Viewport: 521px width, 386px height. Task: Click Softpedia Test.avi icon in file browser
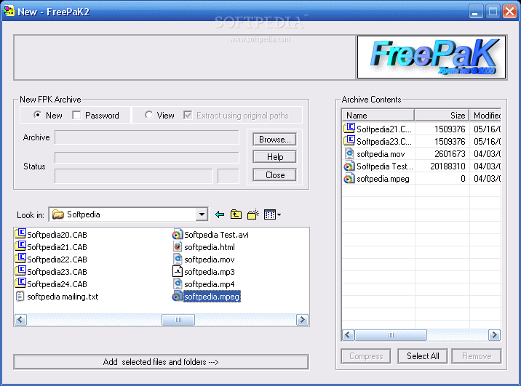178,234
